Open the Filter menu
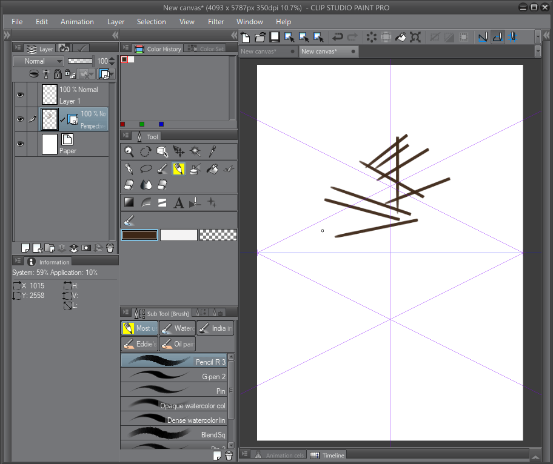Image resolution: width=553 pixels, height=464 pixels. (x=216, y=22)
